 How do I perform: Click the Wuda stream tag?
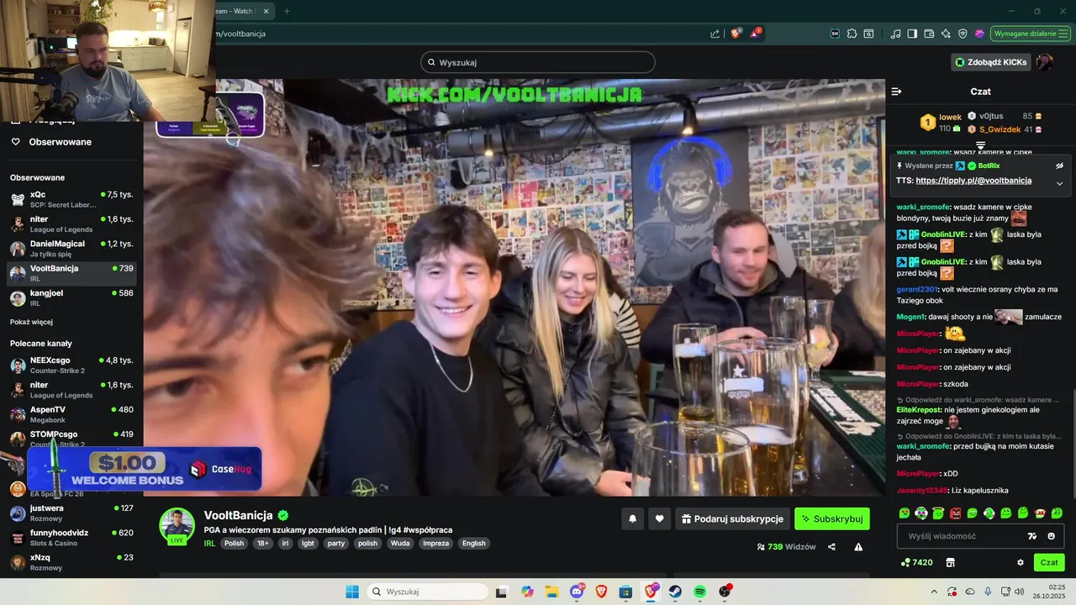pyautogui.click(x=400, y=544)
